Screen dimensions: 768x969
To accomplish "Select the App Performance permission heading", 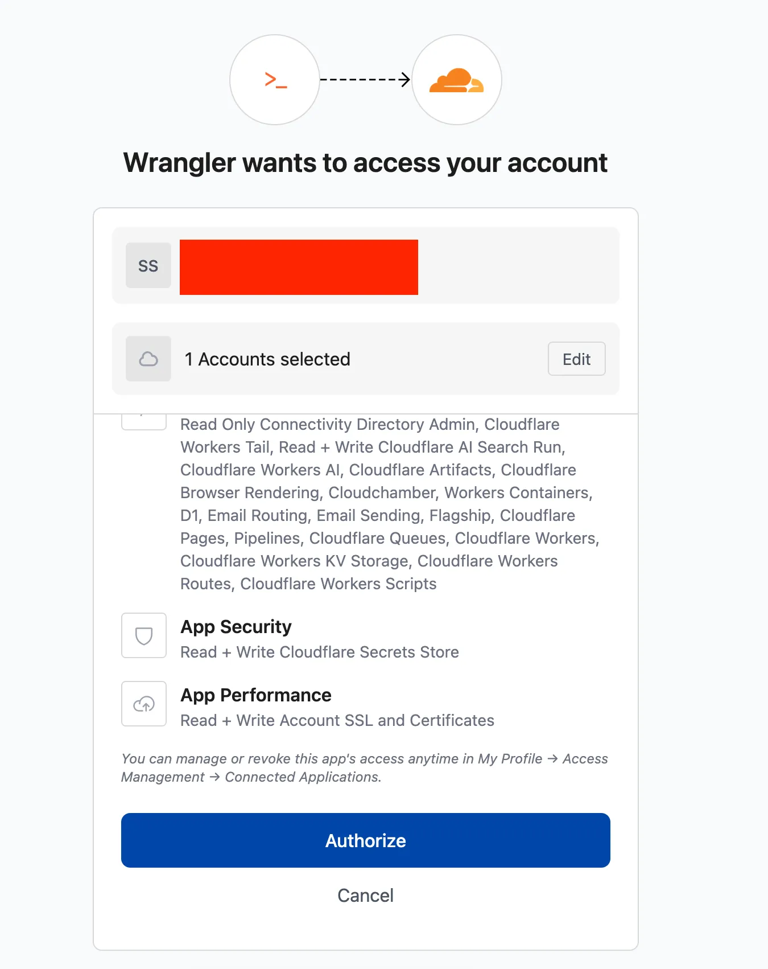I will [x=256, y=695].
